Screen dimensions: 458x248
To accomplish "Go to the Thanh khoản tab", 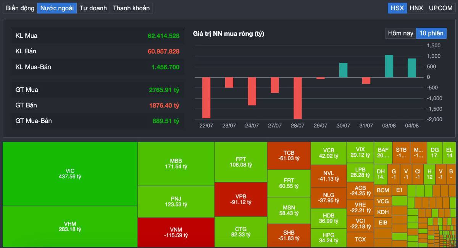I will (131, 8).
